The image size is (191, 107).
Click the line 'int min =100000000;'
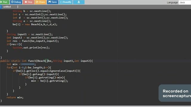click(x=21, y=64)
